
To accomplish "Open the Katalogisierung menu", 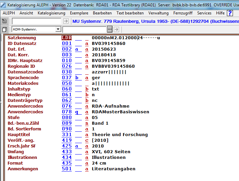I will [x=52, y=13].
